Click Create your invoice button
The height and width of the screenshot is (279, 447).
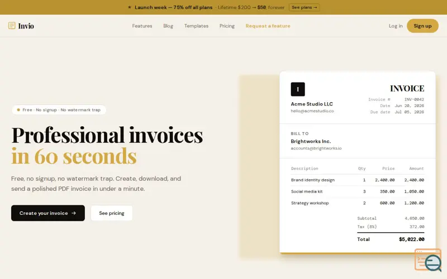click(x=48, y=213)
